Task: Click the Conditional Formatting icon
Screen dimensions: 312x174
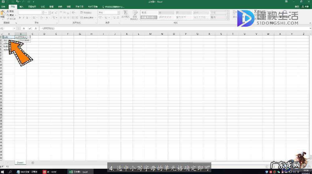Action: 125,14
